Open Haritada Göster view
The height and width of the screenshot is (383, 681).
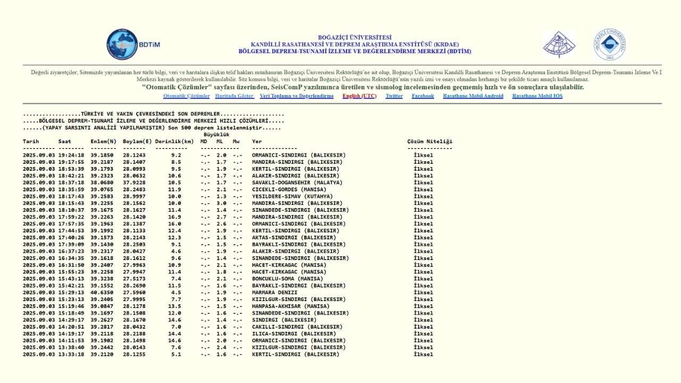[x=235, y=96]
